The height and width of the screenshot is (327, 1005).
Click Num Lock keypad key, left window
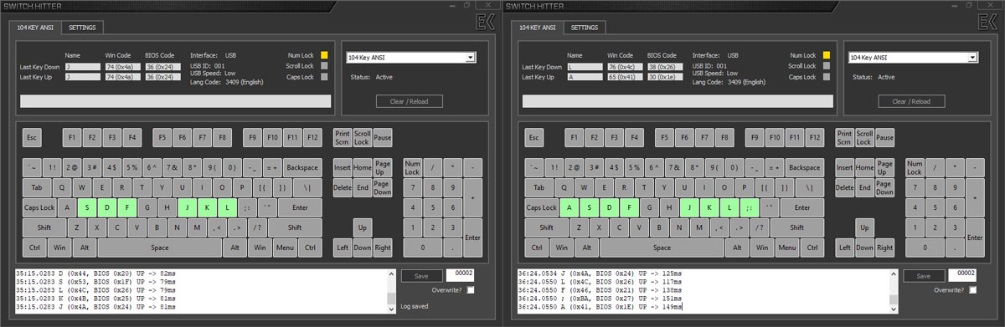point(412,167)
